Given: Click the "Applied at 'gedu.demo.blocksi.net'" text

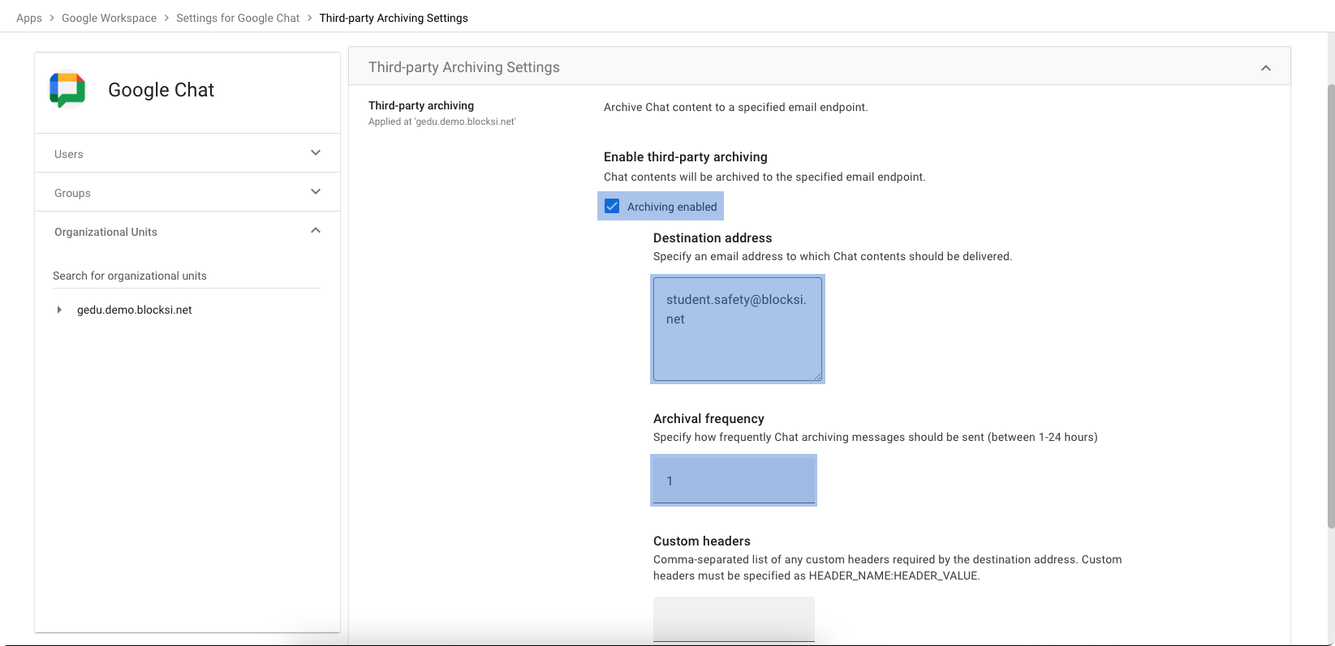Looking at the screenshot, I should tap(442, 122).
